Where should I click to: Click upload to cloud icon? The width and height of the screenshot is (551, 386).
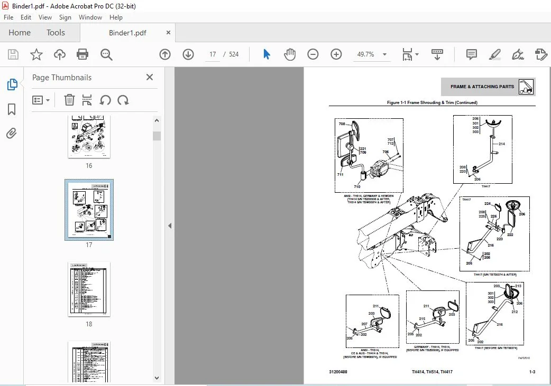click(x=60, y=54)
